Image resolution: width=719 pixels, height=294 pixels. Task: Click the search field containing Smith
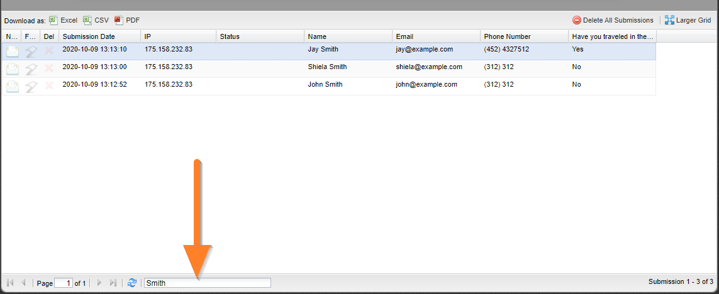tap(208, 283)
